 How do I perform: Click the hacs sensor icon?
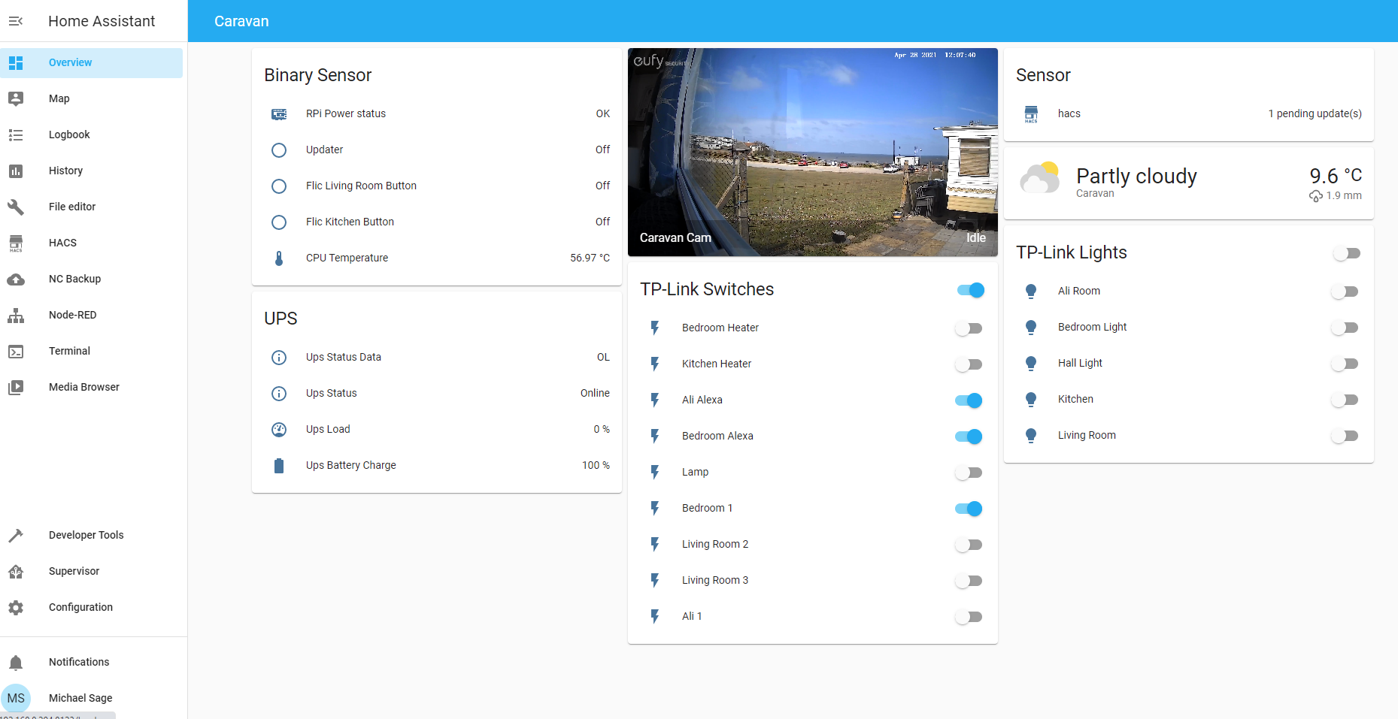[1031, 113]
